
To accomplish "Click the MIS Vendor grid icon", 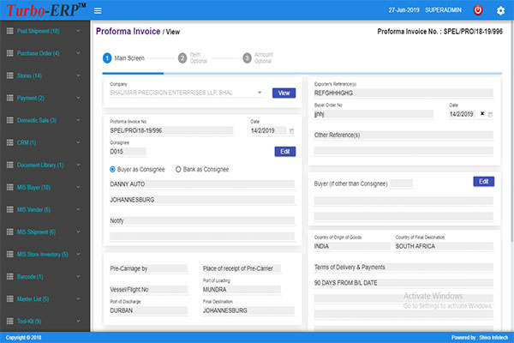I will tap(10, 209).
